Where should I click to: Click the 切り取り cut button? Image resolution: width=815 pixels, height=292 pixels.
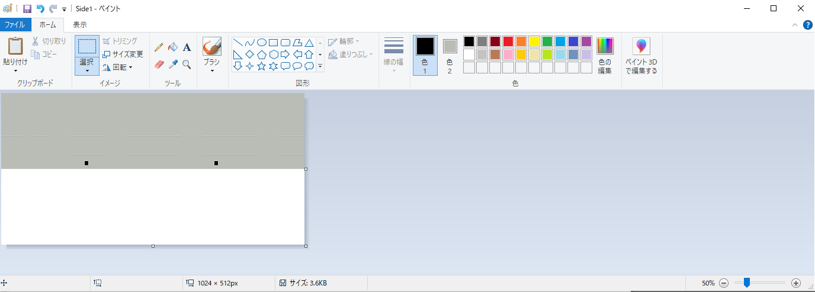tap(49, 41)
